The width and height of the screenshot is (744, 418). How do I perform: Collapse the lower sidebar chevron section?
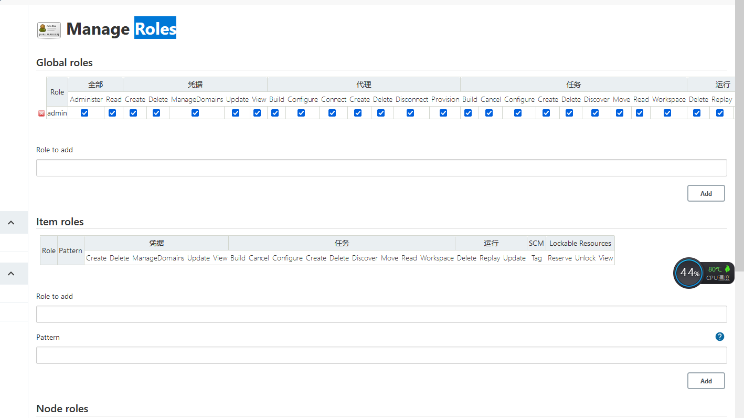point(11,274)
